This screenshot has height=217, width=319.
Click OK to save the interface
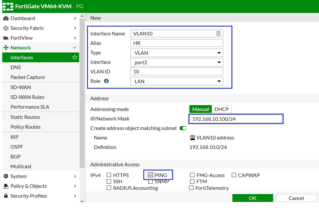(x=253, y=198)
